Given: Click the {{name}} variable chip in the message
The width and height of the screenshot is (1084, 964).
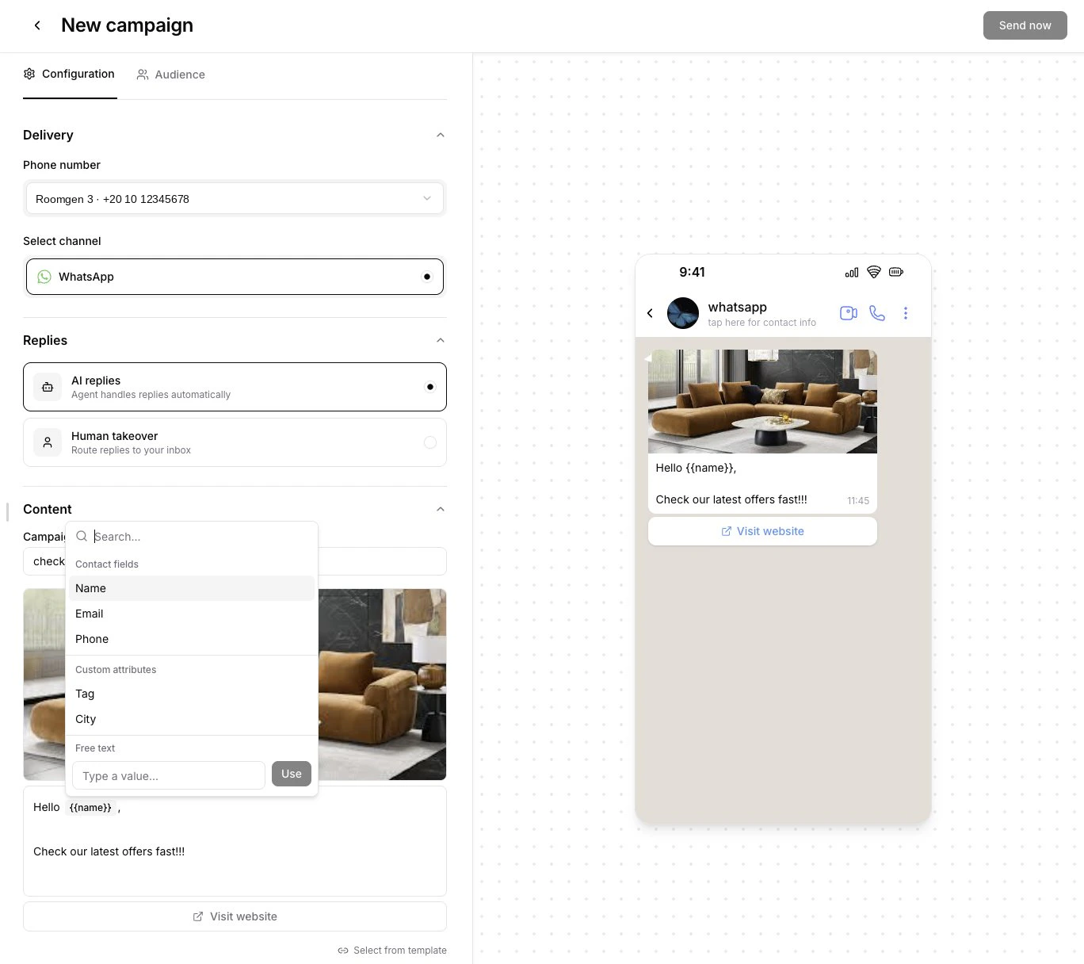Looking at the screenshot, I should pos(90,808).
